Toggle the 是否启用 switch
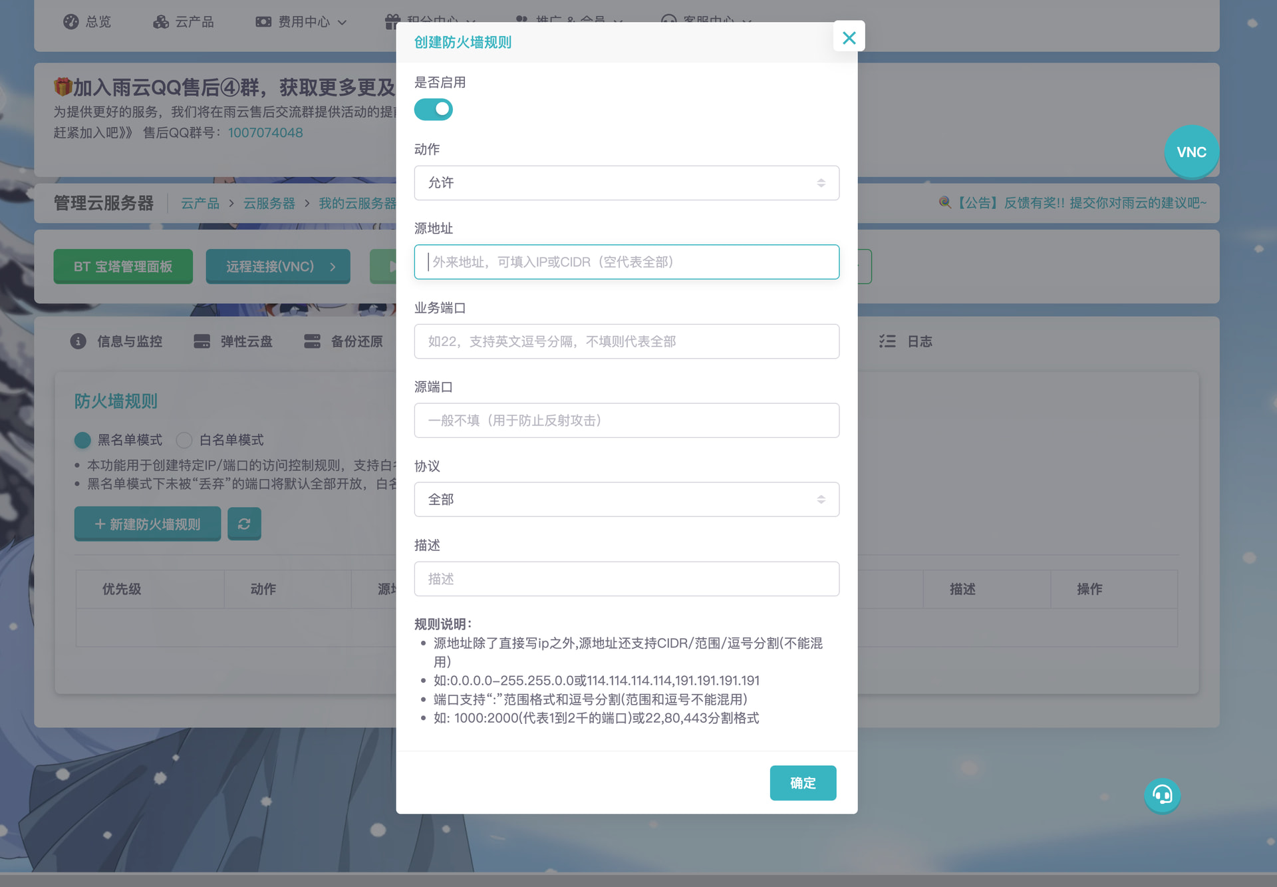Screen dimensions: 1277x887 [433, 109]
